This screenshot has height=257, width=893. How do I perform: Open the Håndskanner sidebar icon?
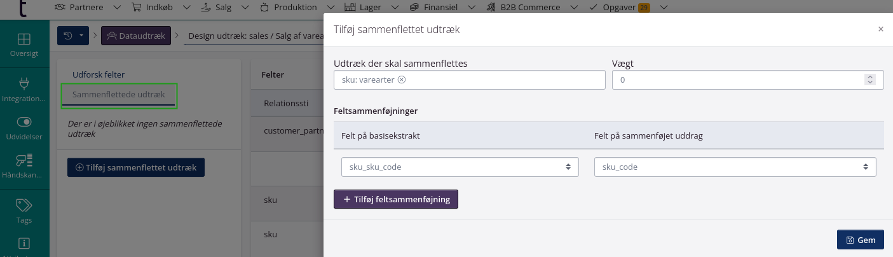tap(24, 165)
